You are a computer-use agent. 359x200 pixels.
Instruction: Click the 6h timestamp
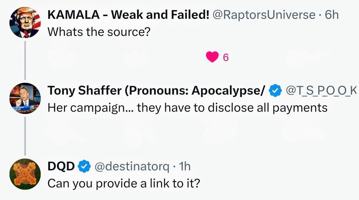pos(332,15)
